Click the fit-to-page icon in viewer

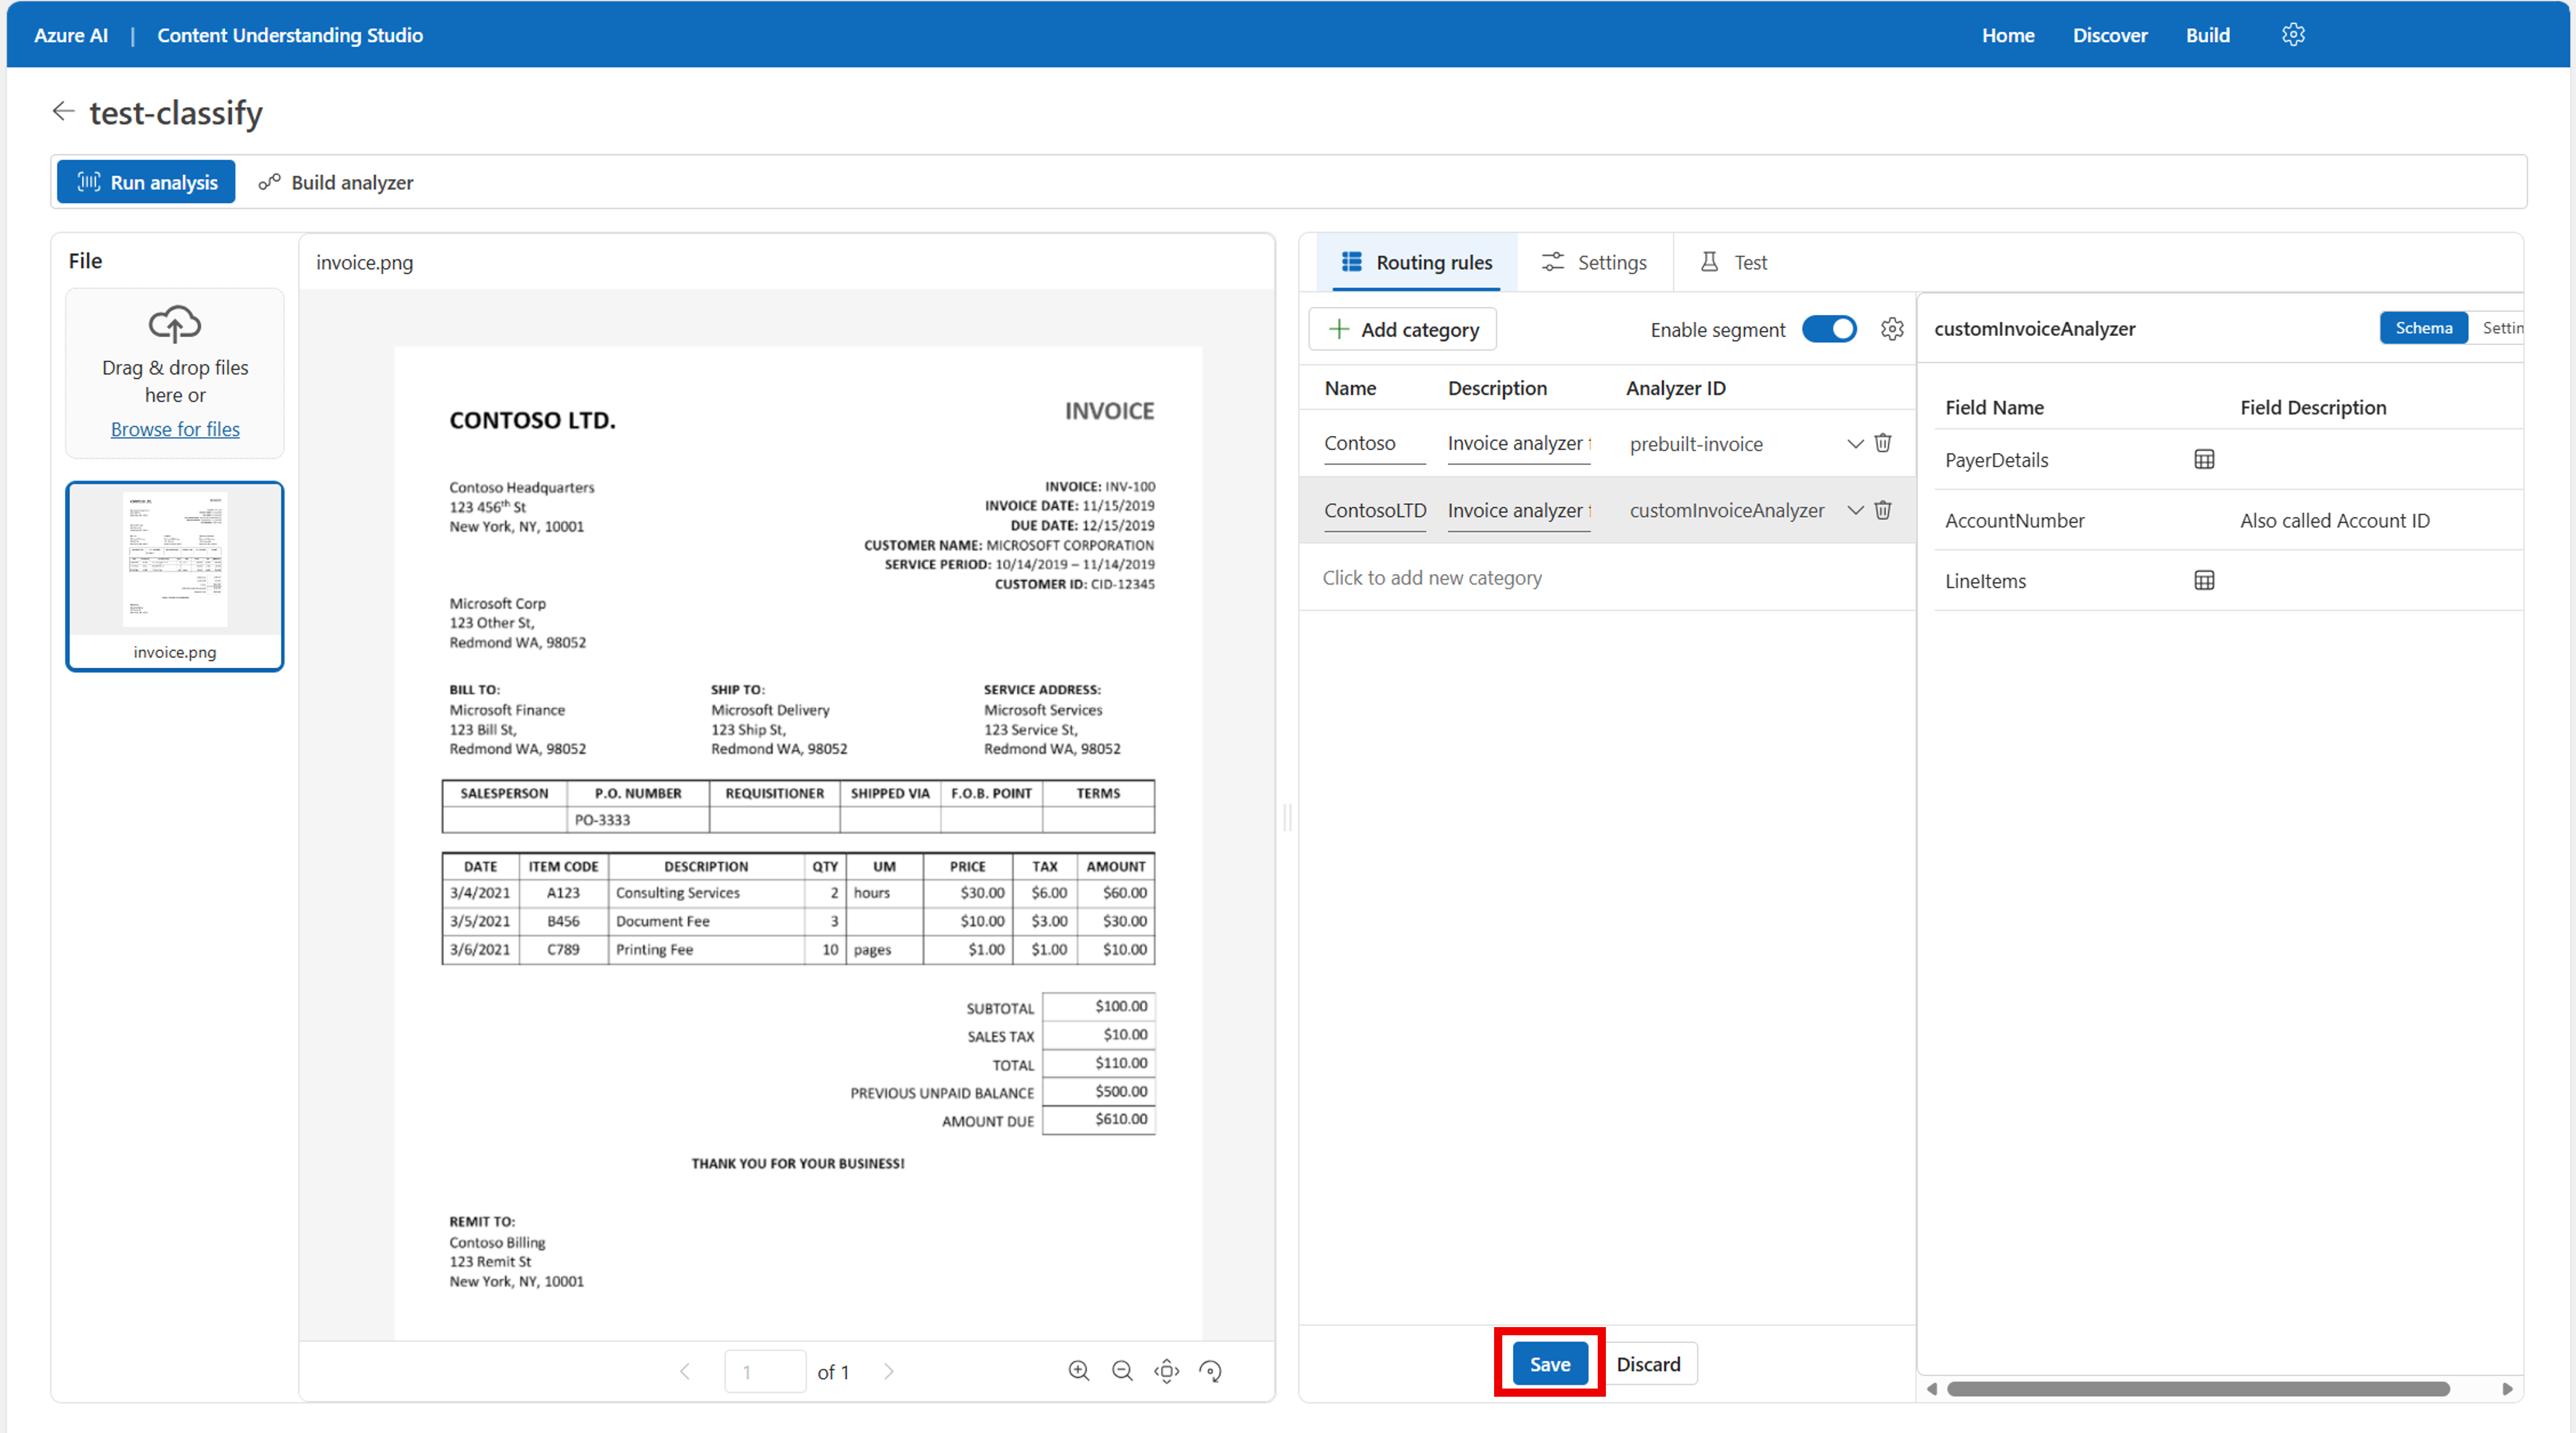[x=1167, y=1371]
